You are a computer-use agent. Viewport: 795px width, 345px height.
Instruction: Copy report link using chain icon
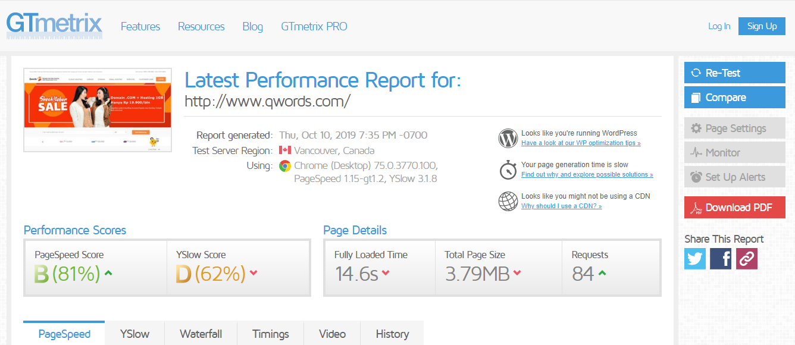point(746,259)
